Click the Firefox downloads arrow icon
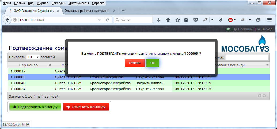Viewport: 277px width, 129px height. coord(158,20)
